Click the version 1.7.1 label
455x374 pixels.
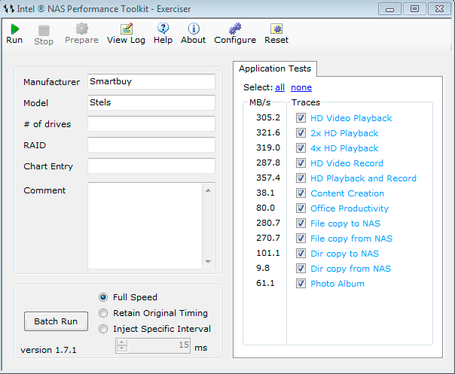(48, 350)
